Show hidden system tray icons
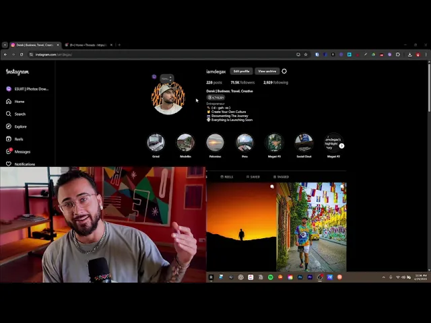The image size is (431, 323). [x=384, y=277]
